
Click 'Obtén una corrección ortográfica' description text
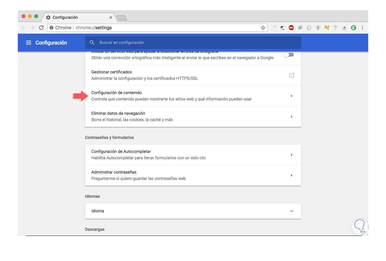[182, 58]
